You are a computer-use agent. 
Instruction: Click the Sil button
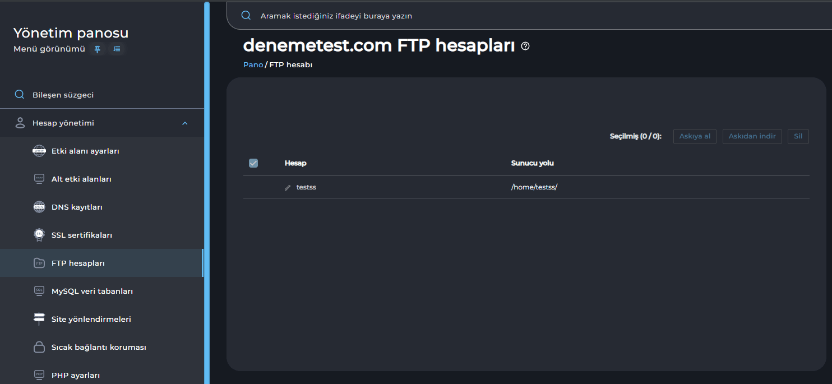(x=798, y=136)
